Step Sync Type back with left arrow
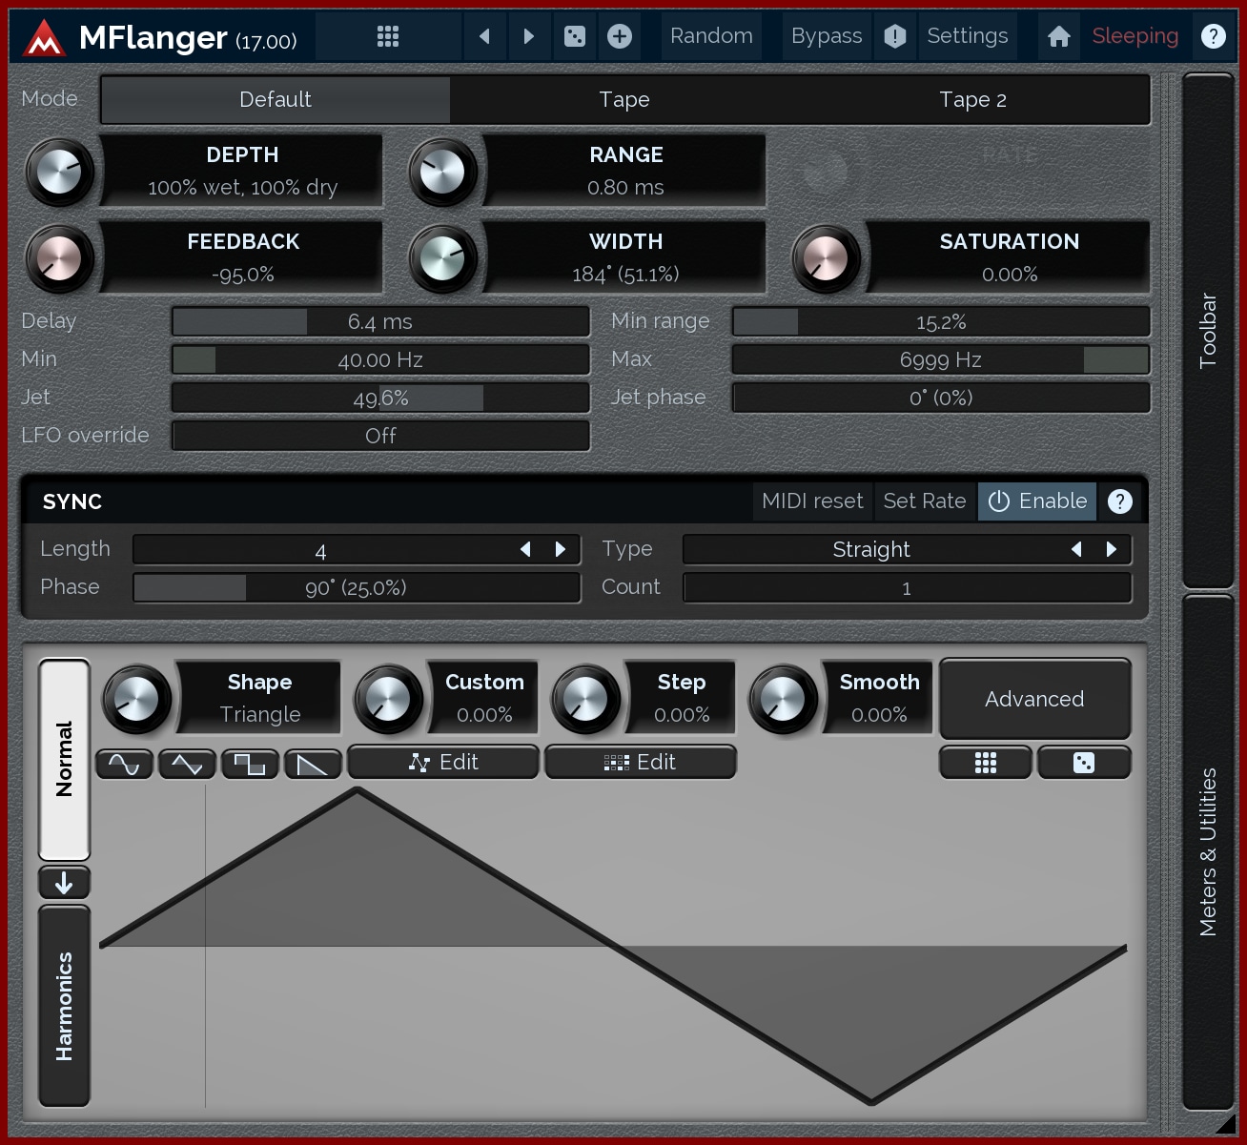The width and height of the screenshot is (1247, 1145). click(1076, 549)
